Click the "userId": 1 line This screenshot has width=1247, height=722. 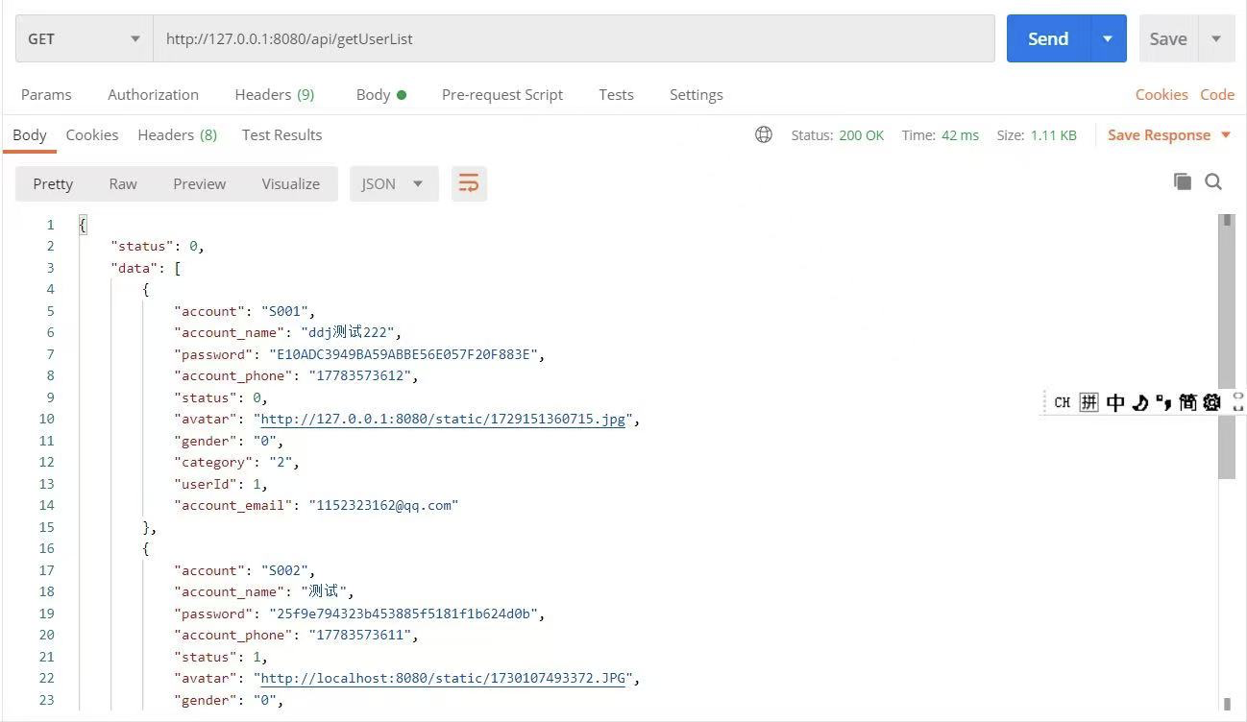tap(220, 484)
